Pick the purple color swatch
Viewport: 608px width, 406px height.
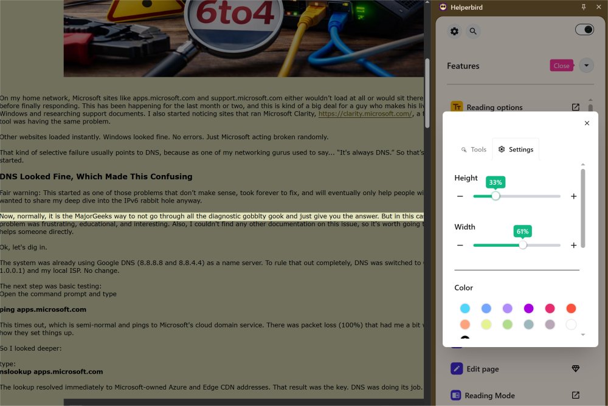[528, 308]
